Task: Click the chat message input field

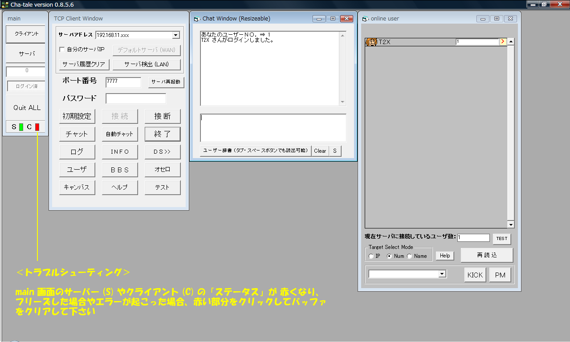Action: (x=273, y=127)
